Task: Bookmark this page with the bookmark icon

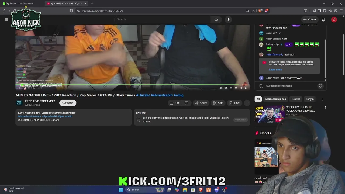Action: pos(71,11)
